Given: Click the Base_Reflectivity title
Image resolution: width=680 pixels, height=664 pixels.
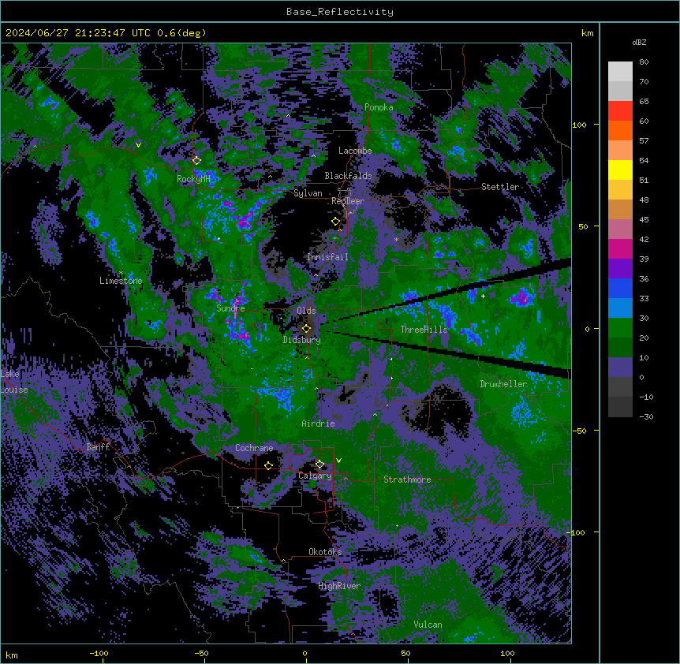Looking at the screenshot, I should 340,12.
